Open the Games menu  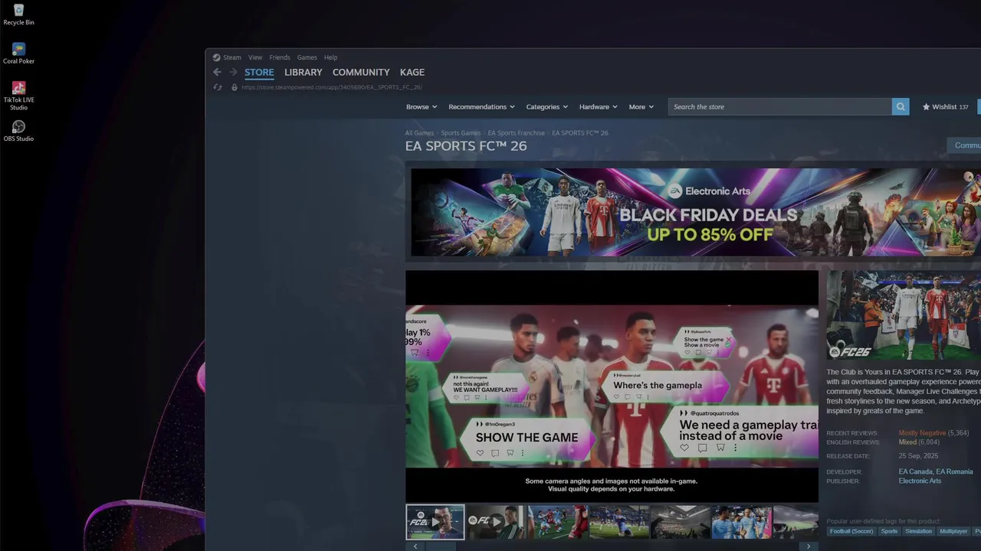307,57
